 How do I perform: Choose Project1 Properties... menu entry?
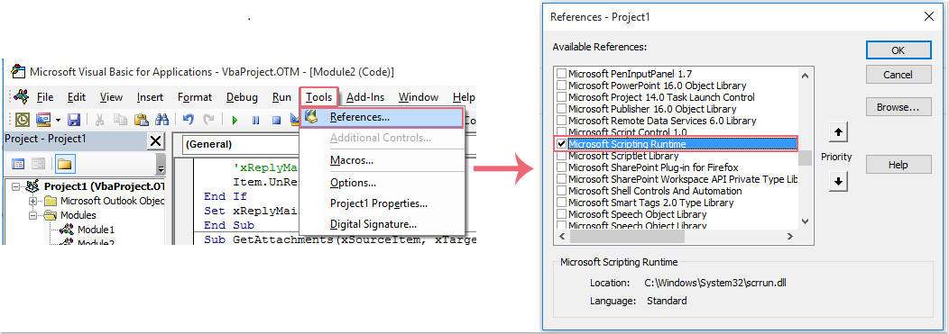coord(379,203)
